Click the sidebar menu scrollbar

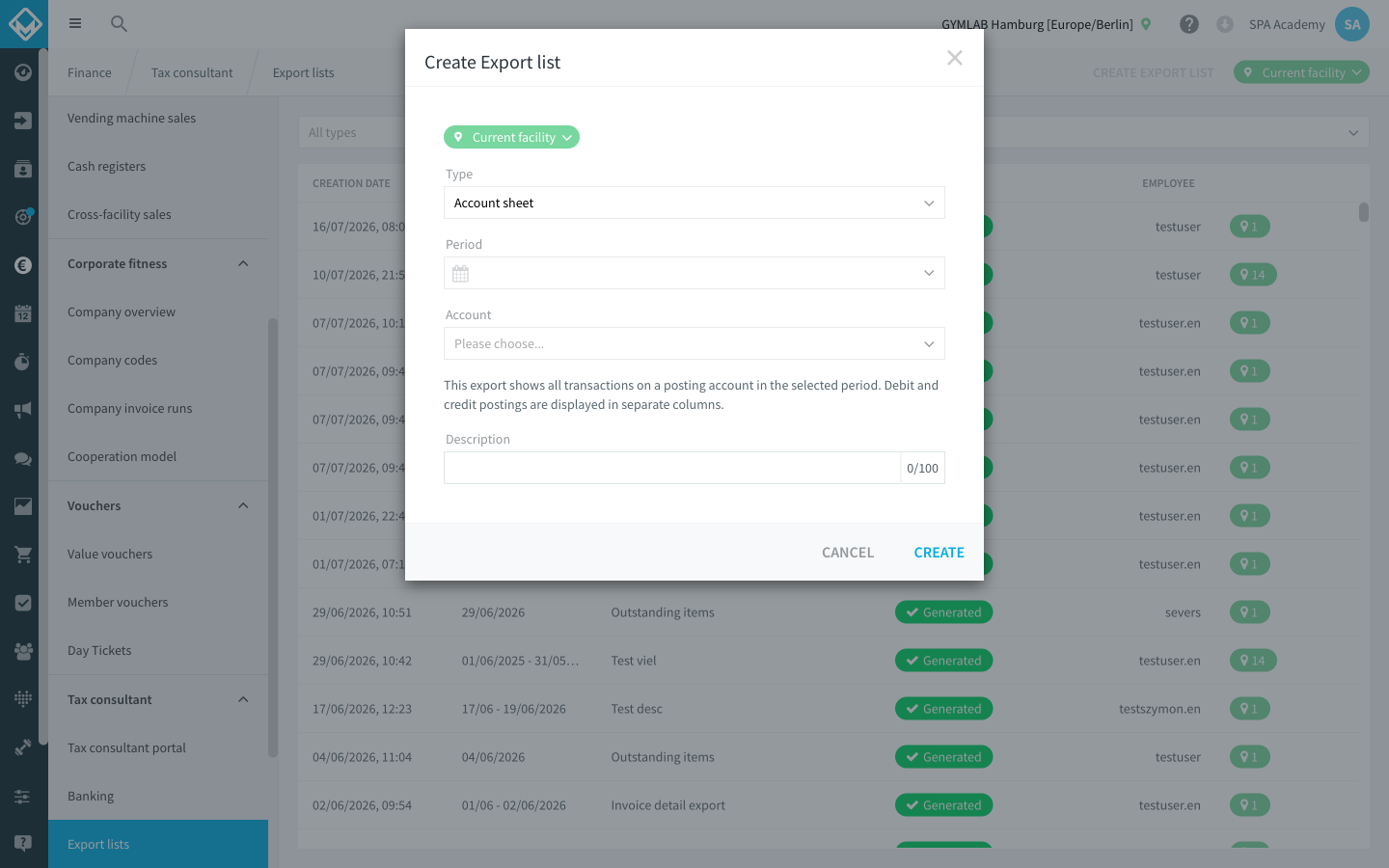pyautogui.click(x=273, y=537)
